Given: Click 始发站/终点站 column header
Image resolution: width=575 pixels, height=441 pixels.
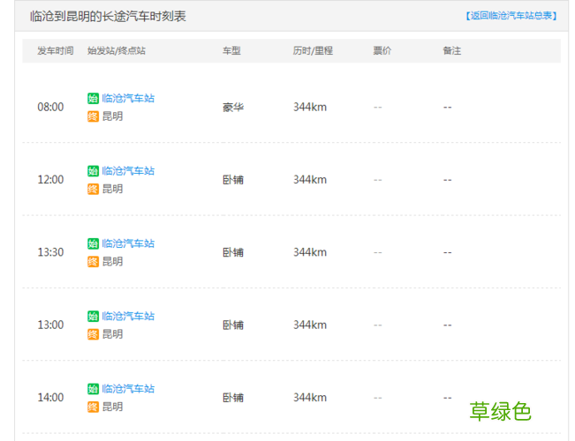Looking at the screenshot, I should (x=117, y=50).
